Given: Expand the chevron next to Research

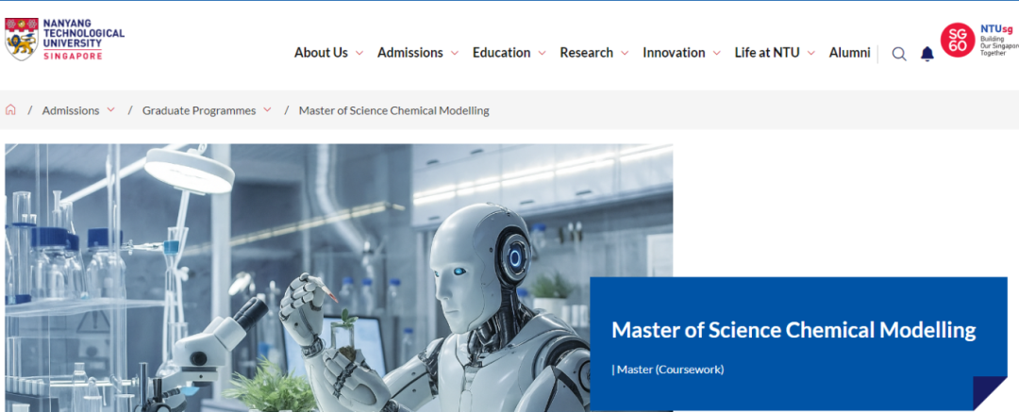Looking at the screenshot, I should coord(625,54).
